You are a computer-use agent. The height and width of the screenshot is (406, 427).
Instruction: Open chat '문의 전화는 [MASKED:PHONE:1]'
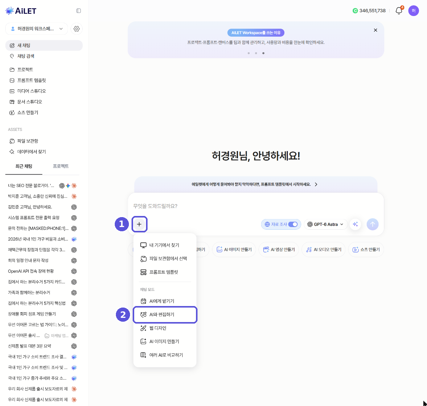[x=42, y=228]
